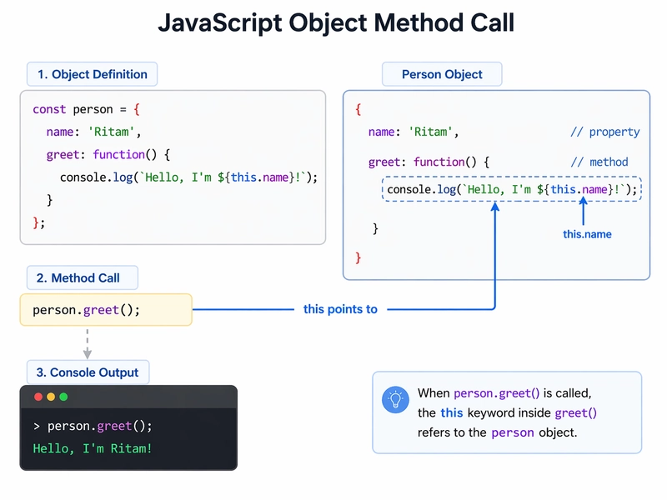Click the yellow person.greet(); call box

pyautogui.click(x=106, y=310)
